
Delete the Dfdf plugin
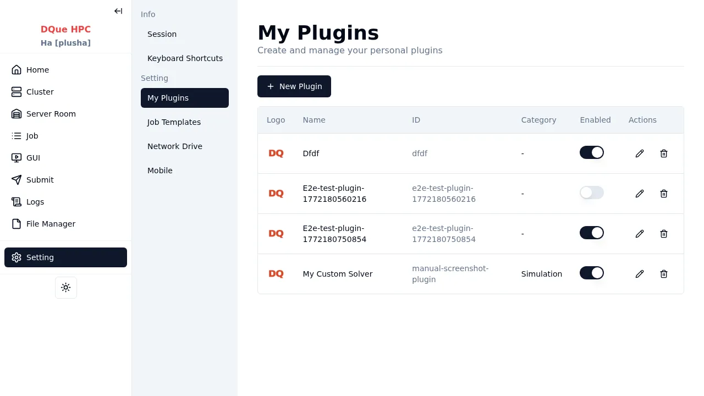coord(664,153)
